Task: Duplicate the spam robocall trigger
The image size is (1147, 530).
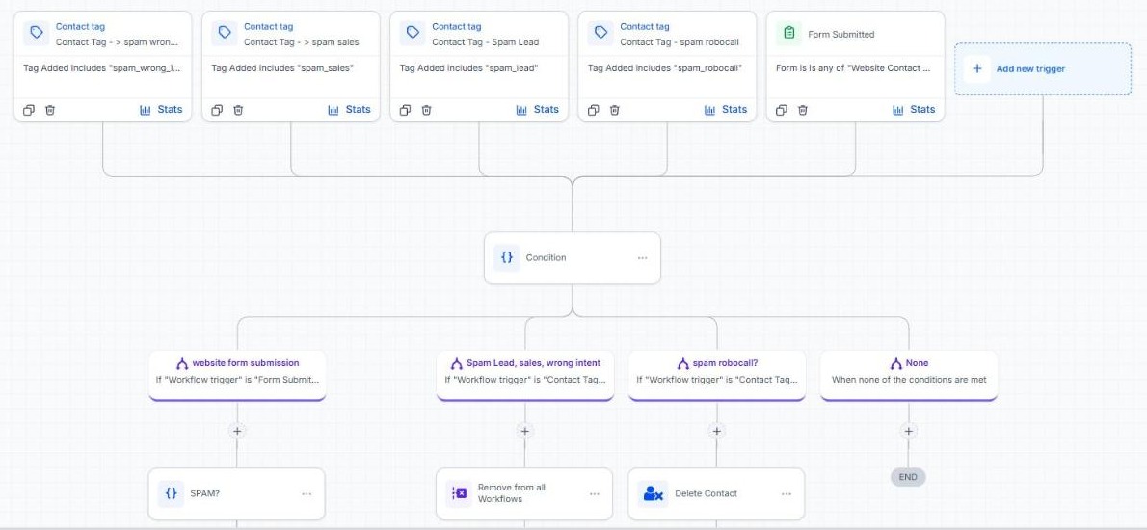Action: click(x=593, y=110)
